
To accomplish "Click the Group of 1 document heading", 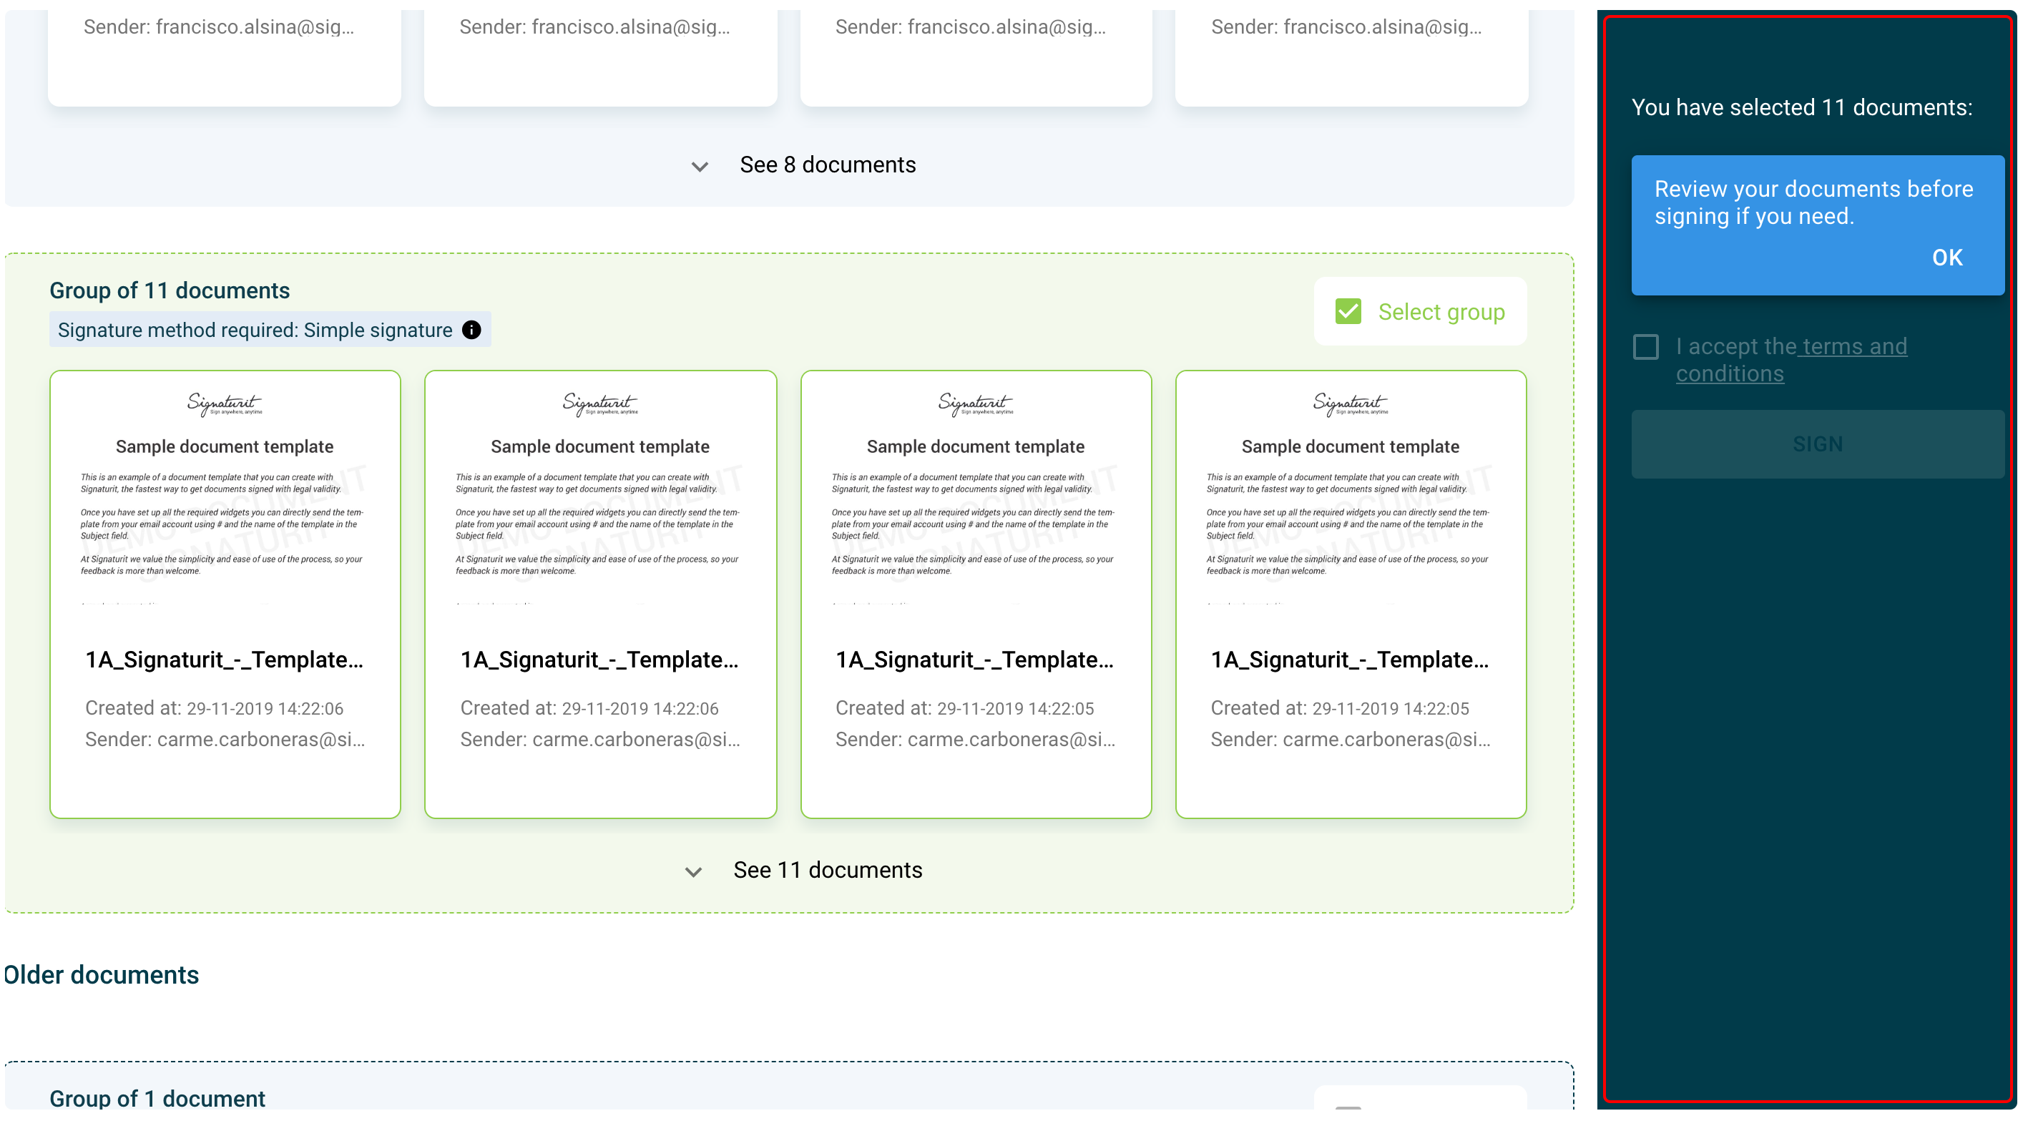I will pyautogui.click(x=157, y=1098).
